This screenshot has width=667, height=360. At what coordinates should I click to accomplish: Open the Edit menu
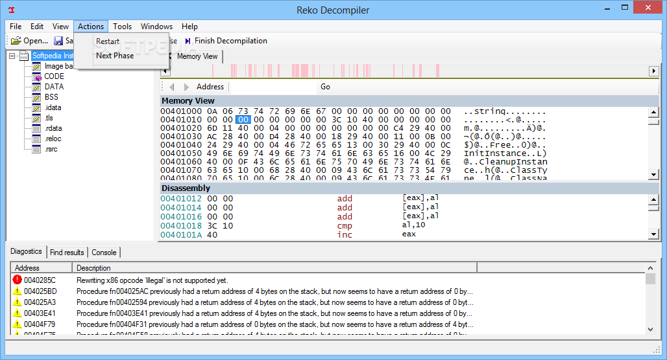[37, 27]
